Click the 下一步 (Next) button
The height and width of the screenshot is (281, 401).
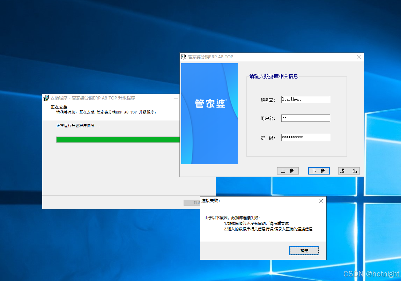[x=319, y=171]
